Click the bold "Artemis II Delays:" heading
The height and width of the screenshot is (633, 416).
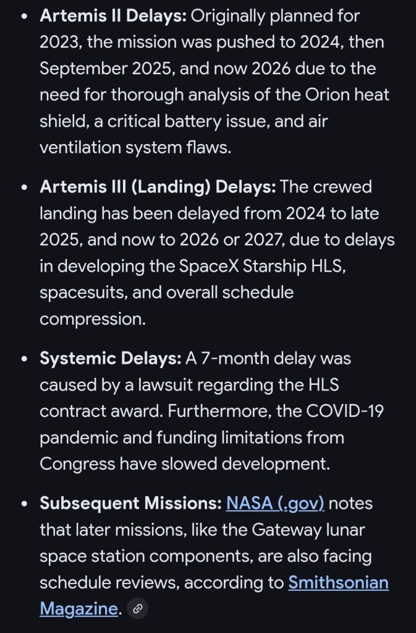(x=112, y=15)
